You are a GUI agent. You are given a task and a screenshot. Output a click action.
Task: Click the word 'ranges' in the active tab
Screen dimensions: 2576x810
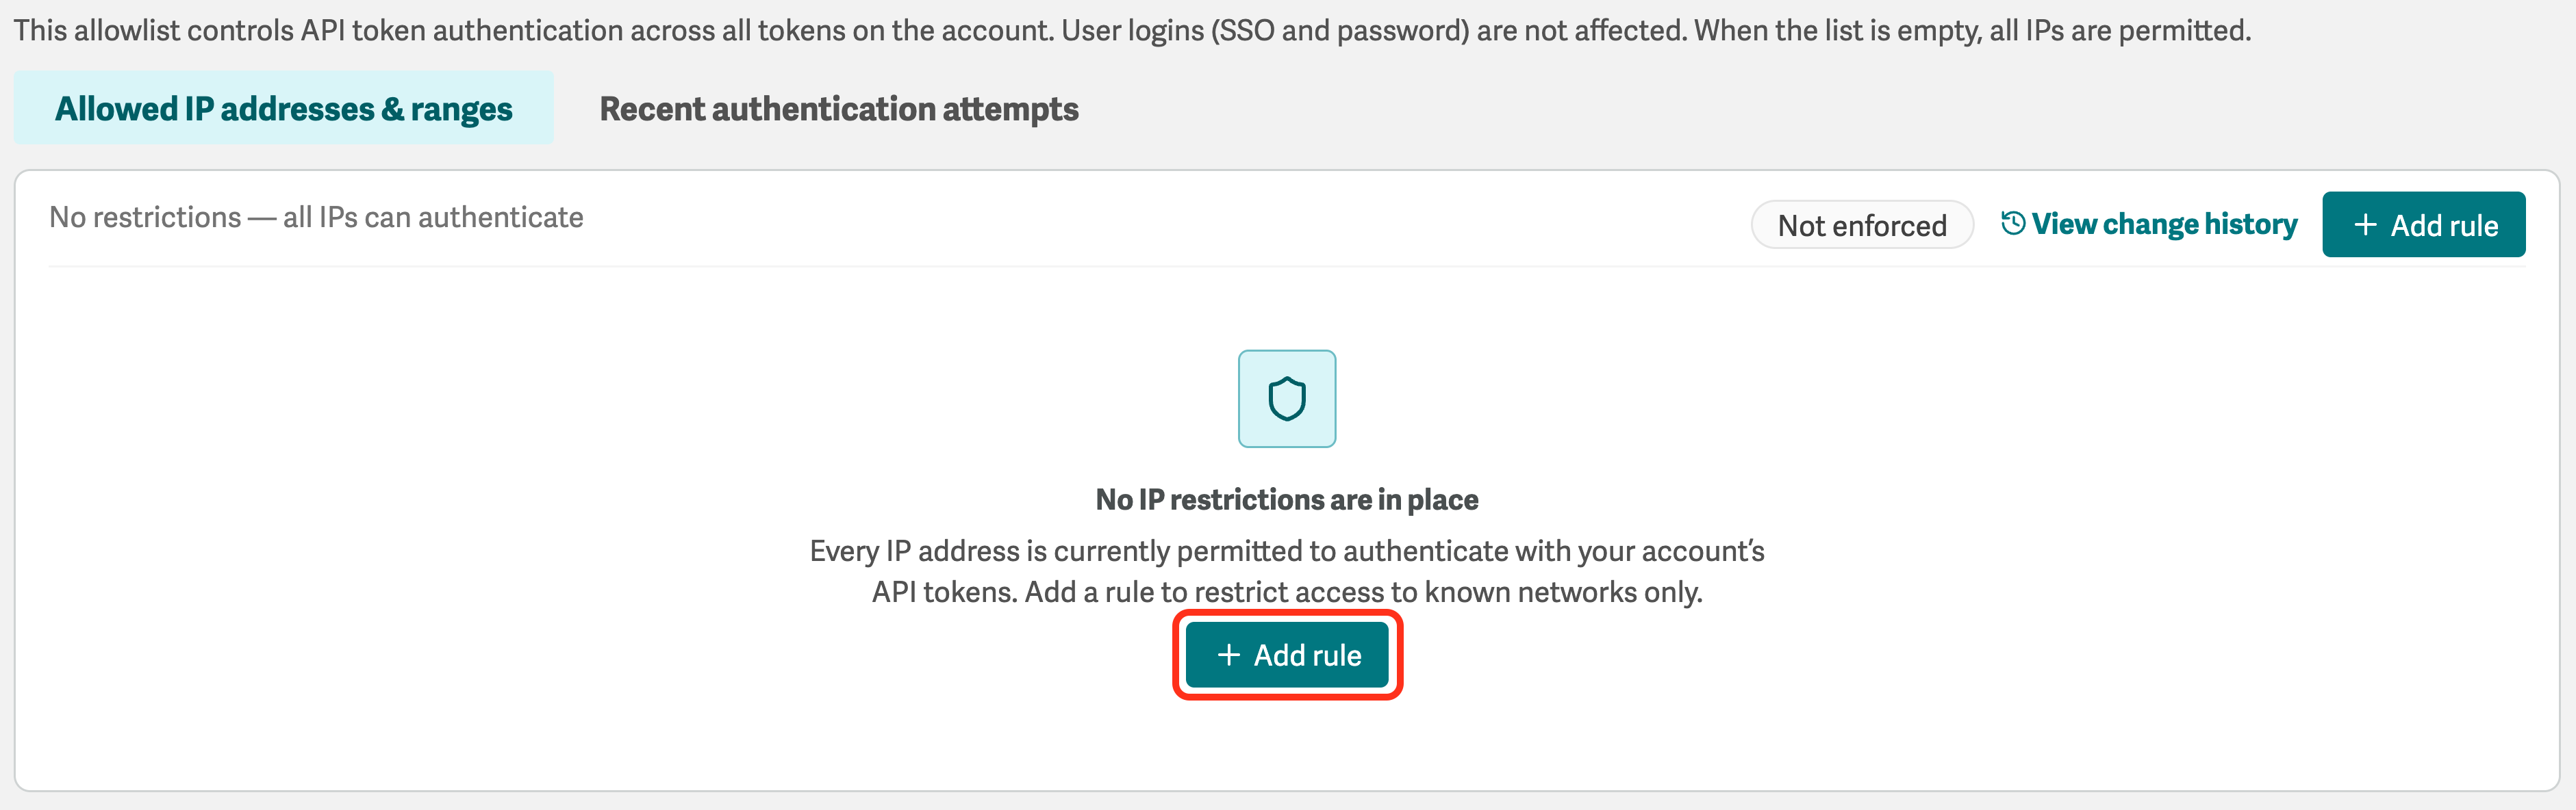[x=461, y=110]
